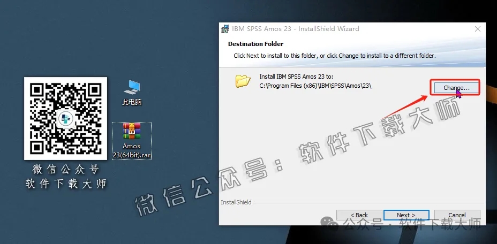This screenshot has height=244, width=497.
Task: Click the 'IBM SPSS Amos 23 - InstallShield Wizard' title
Action: 296,29
